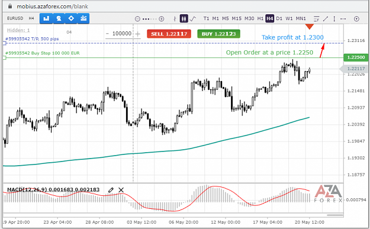Click the 1.18757 price axis label

[356, 175]
